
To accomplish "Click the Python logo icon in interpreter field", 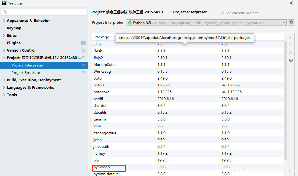I will [130, 23].
